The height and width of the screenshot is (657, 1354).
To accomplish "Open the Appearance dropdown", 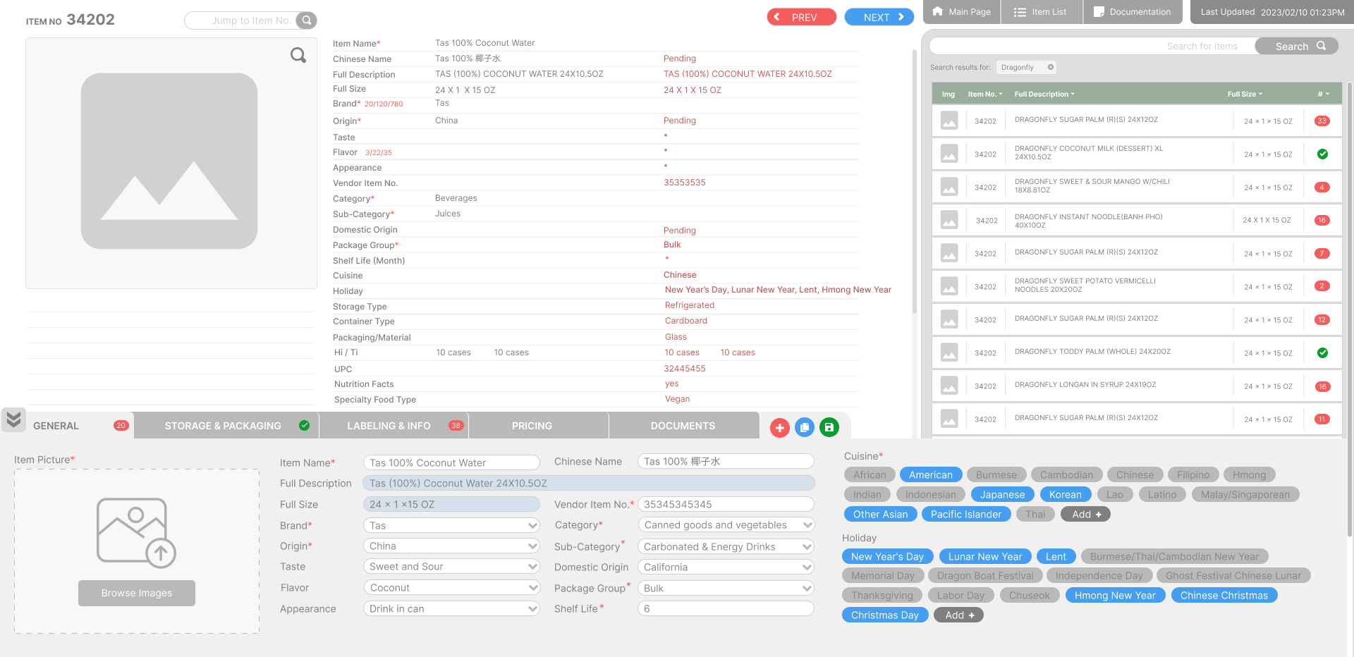I will 451,609.
